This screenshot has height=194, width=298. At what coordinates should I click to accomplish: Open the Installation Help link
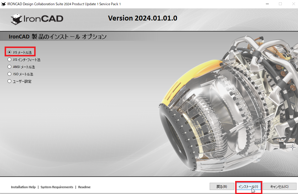coord(23,187)
